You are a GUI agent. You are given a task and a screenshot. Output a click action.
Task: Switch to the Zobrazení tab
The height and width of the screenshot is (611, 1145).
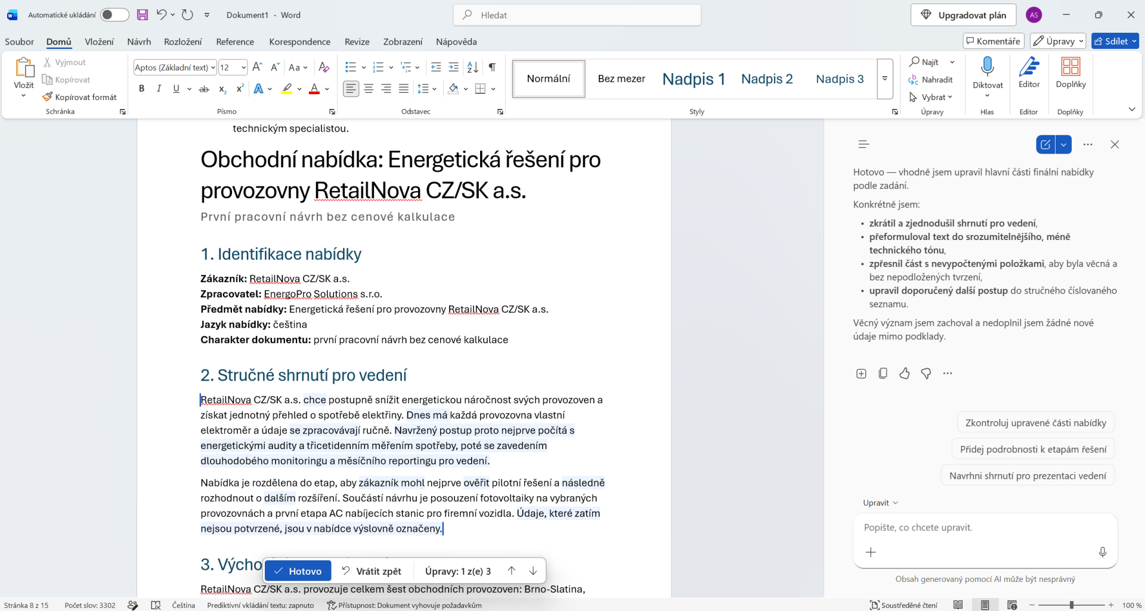[403, 42]
